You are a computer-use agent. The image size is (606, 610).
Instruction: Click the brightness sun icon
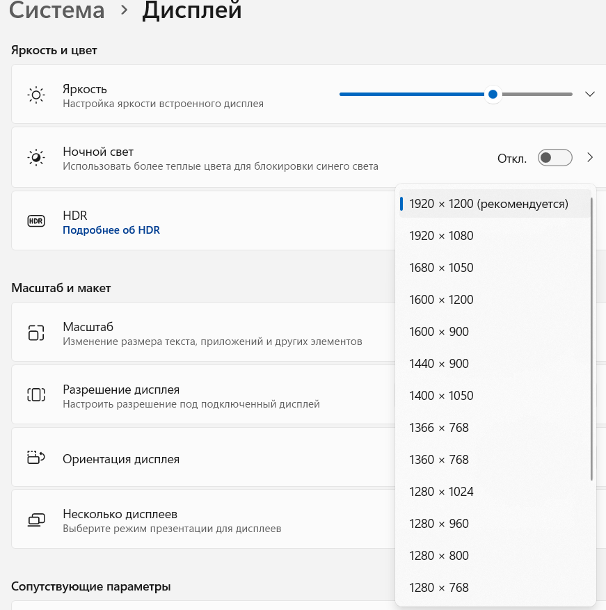[x=36, y=95]
